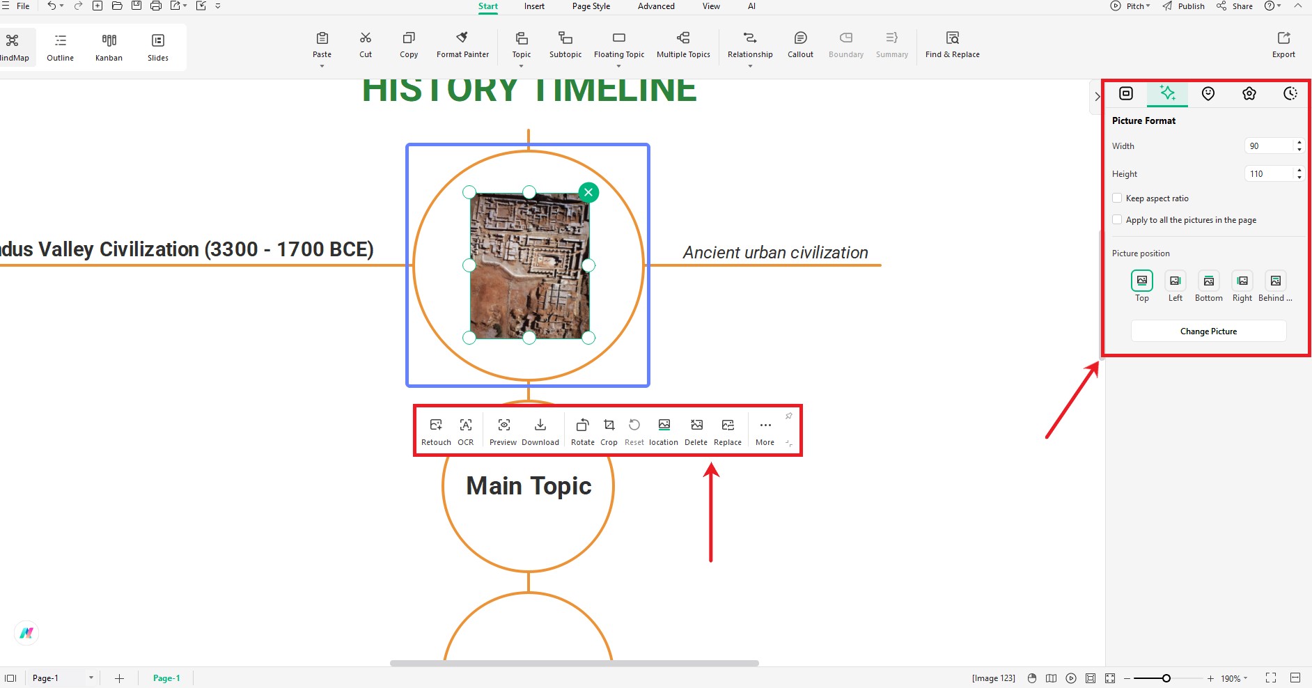Screen dimensions: 1312x688
Task: Copy the selected item
Action: pos(409,45)
